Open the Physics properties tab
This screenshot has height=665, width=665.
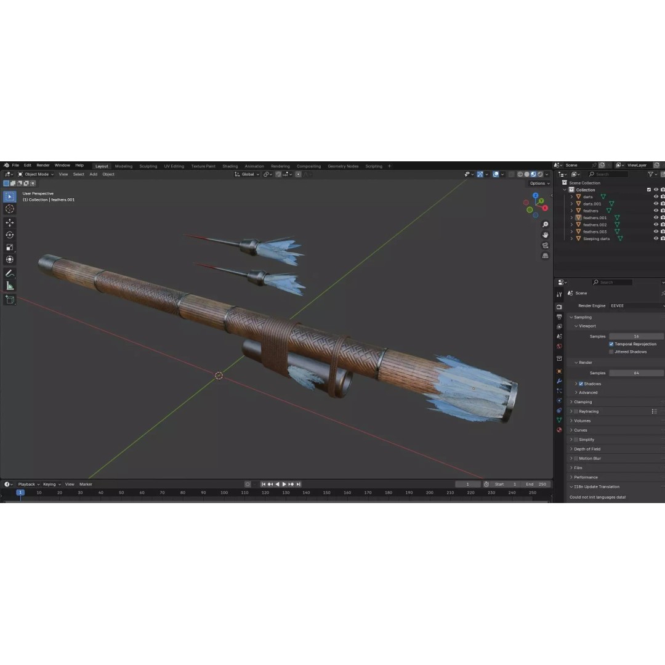click(559, 401)
